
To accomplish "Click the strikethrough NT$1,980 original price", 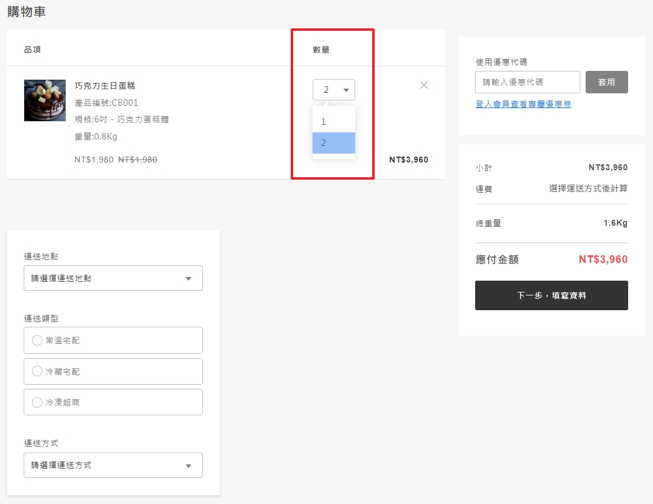I will (138, 160).
